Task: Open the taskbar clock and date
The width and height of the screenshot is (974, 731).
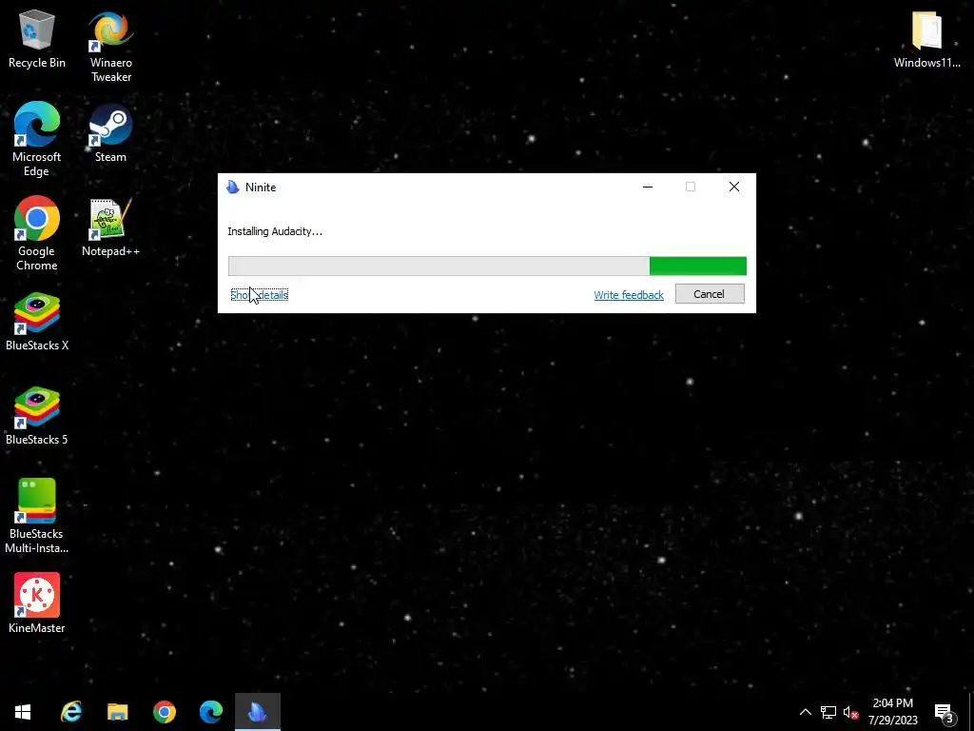Action: pyautogui.click(x=892, y=712)
